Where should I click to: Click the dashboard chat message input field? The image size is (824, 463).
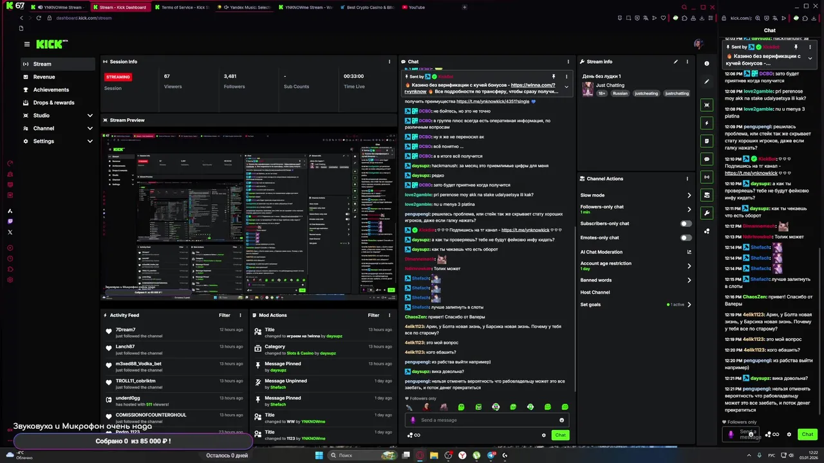coord(486,420)
